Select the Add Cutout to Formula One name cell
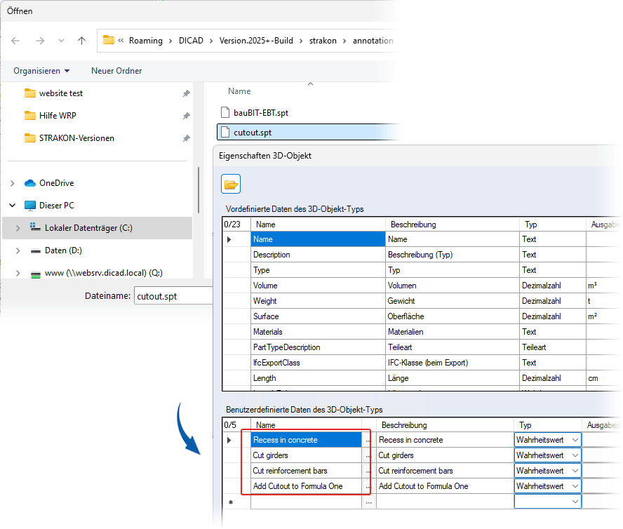The height and width of the screenshot is (529, 623). [x=306, y=486]
